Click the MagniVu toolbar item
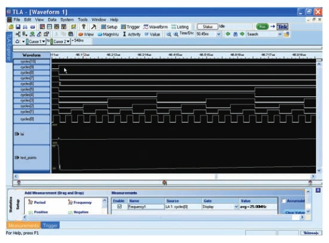Screen dimensions: 329x243 click(x=108, y=34)
